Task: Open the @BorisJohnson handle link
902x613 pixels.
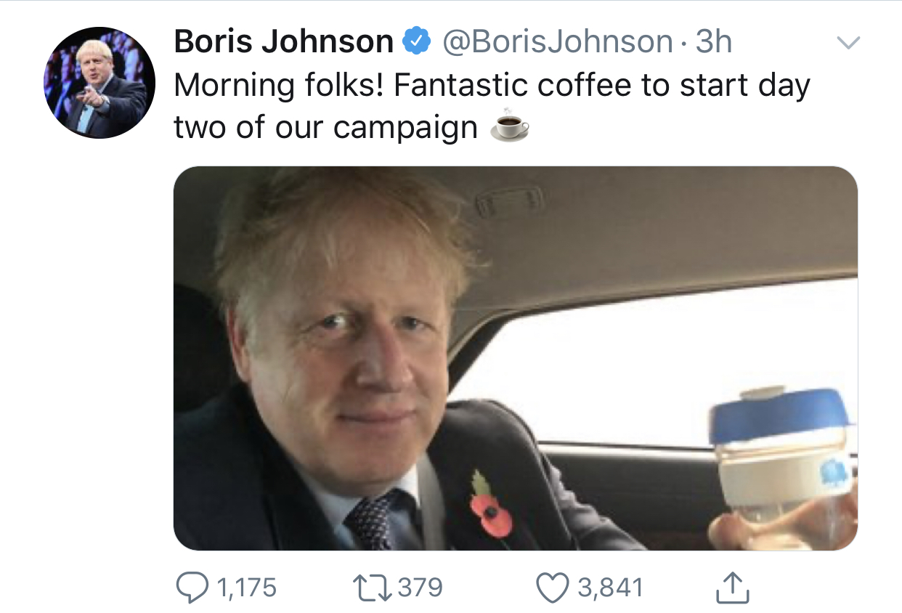Action: tap(557, 42)
